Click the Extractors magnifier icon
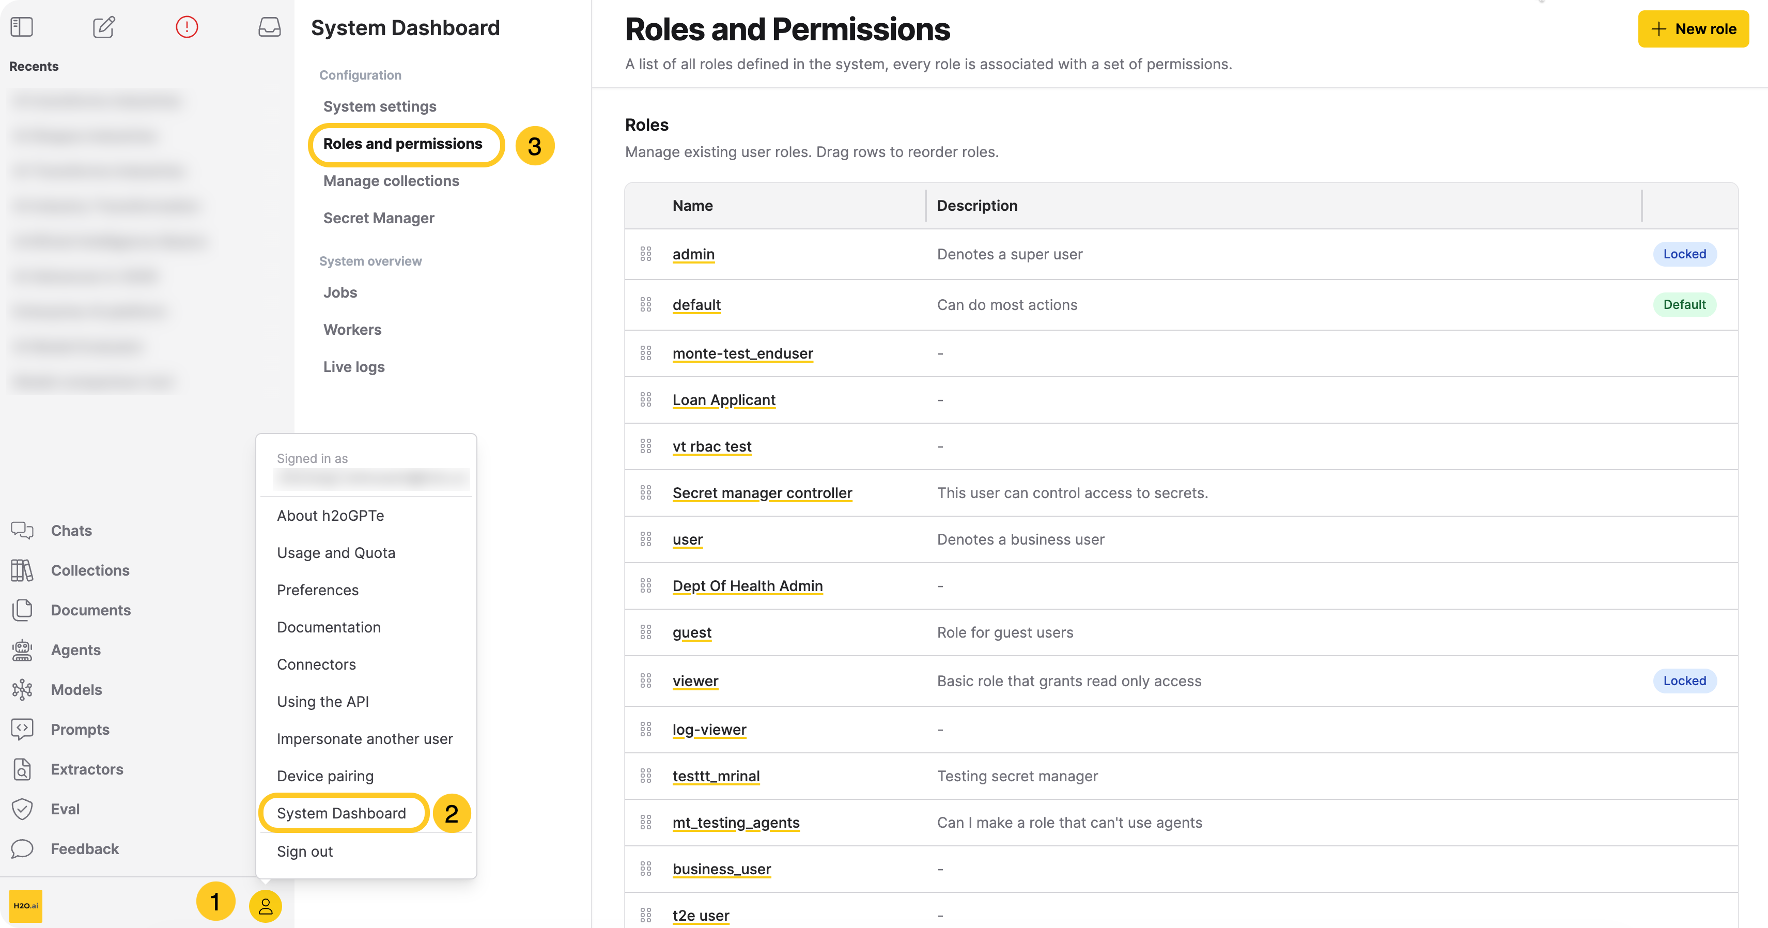1768x928 pixels. point(22,769)
